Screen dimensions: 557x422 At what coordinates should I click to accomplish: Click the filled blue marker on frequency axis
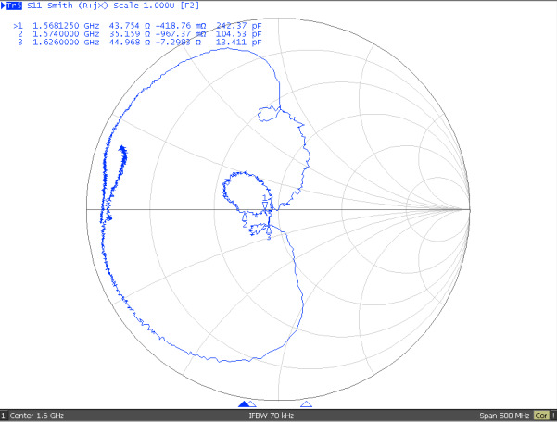point(244,404)
